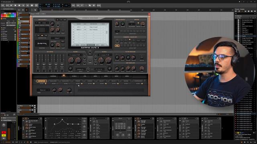Switch to the KEYBOARD tab in DUNE 3
The width and height of the screenshot is (257, 144).
coord(53,76)
